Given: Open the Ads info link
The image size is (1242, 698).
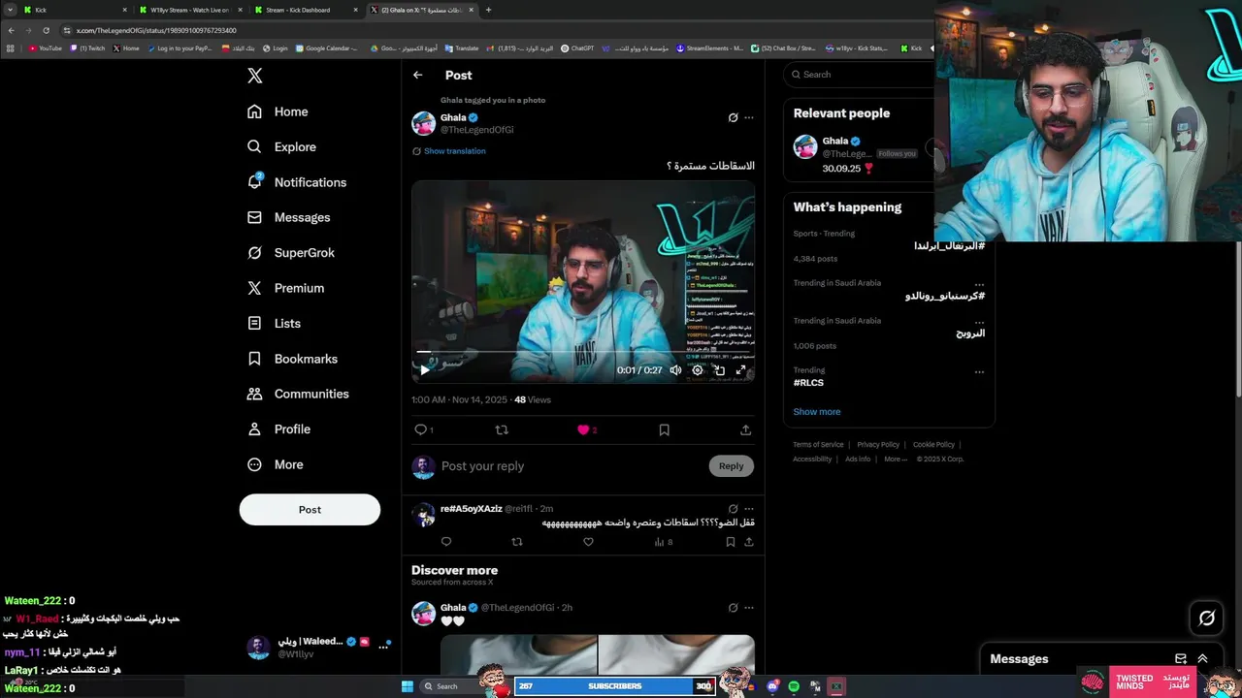Looking at the screenshot, I should 858,460.
